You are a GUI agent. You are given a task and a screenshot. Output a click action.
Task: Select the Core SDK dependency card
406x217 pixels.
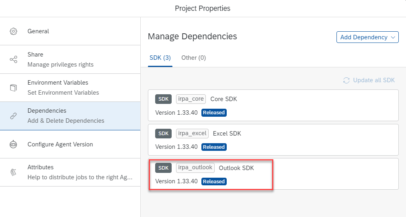point(273,105)
